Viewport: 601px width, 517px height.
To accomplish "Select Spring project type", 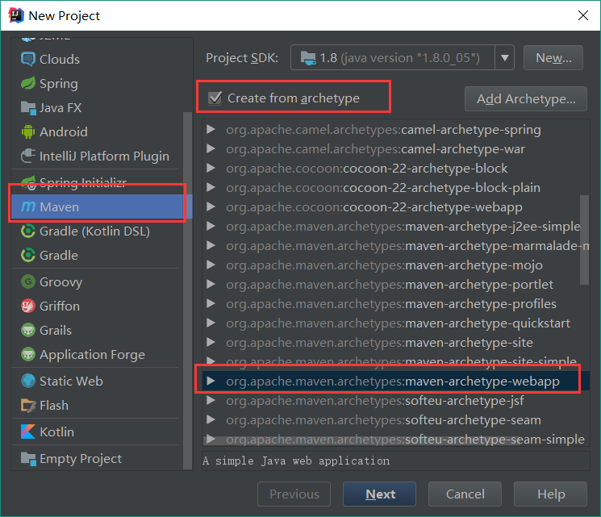I will (x=97, y=83).
